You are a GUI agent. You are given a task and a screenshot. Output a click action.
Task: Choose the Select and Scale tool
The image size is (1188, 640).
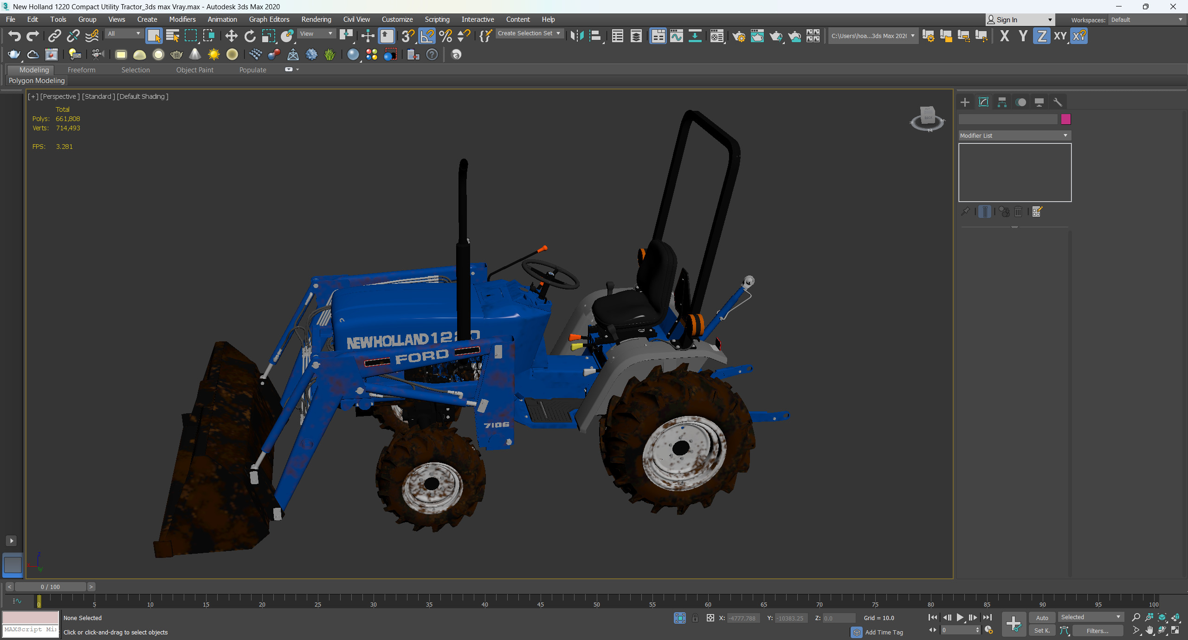tap(269, 36)
